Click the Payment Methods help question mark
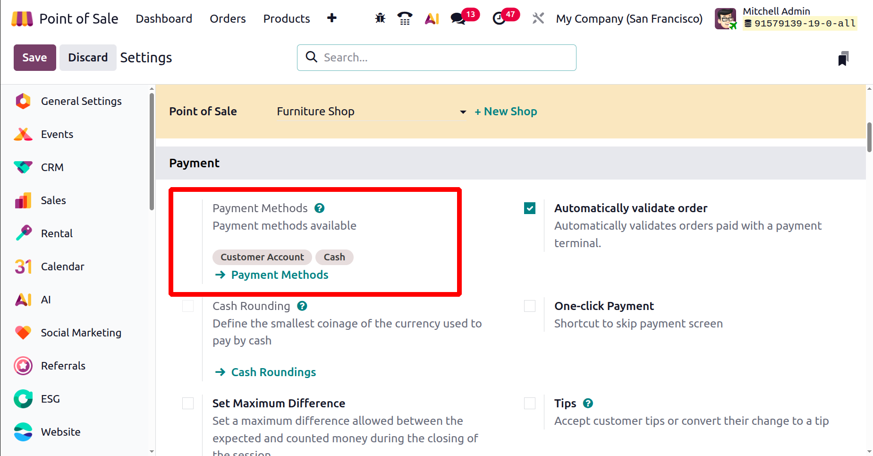The width and height of the screenshot is (873, 456). [x=320, y=208]
